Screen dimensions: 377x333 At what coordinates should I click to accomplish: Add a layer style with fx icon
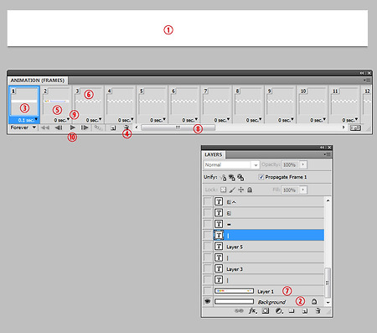pyautogui.click(x=253, y=310)
